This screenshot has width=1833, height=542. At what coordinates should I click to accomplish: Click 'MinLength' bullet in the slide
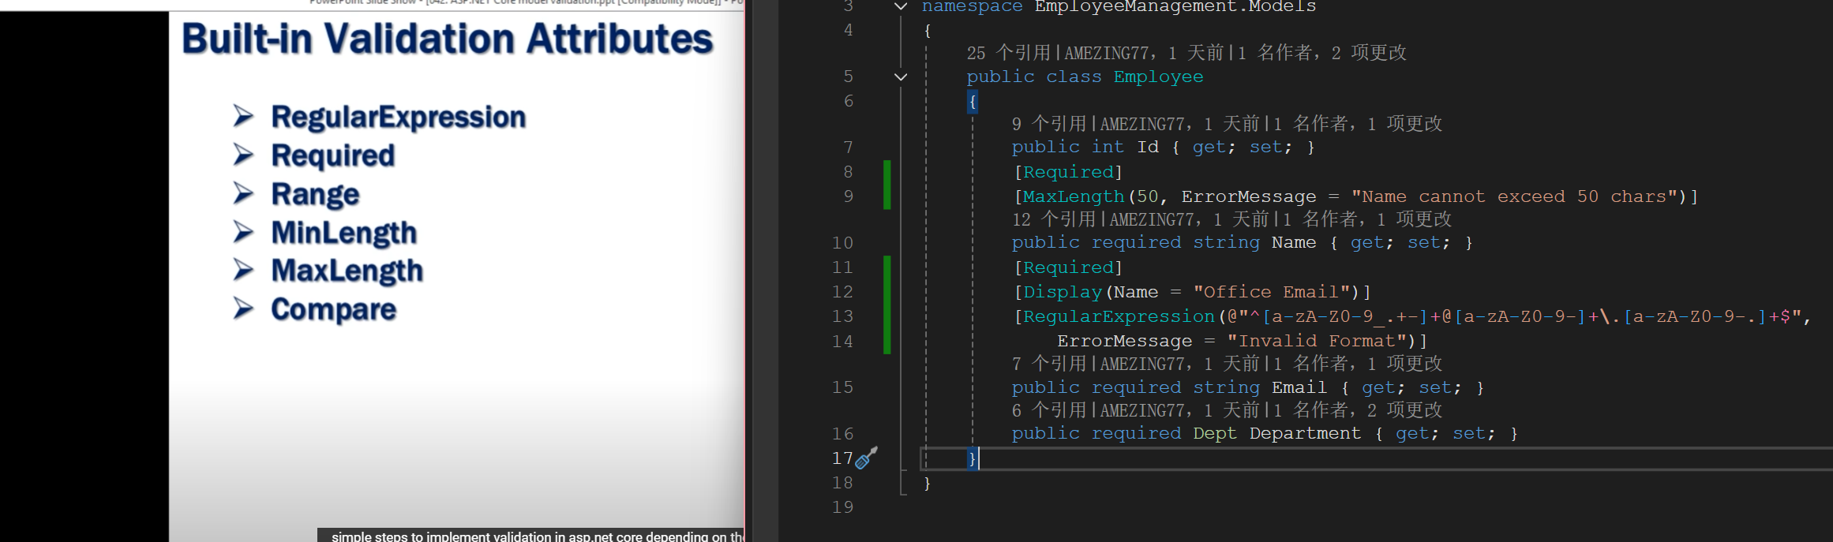343,233
